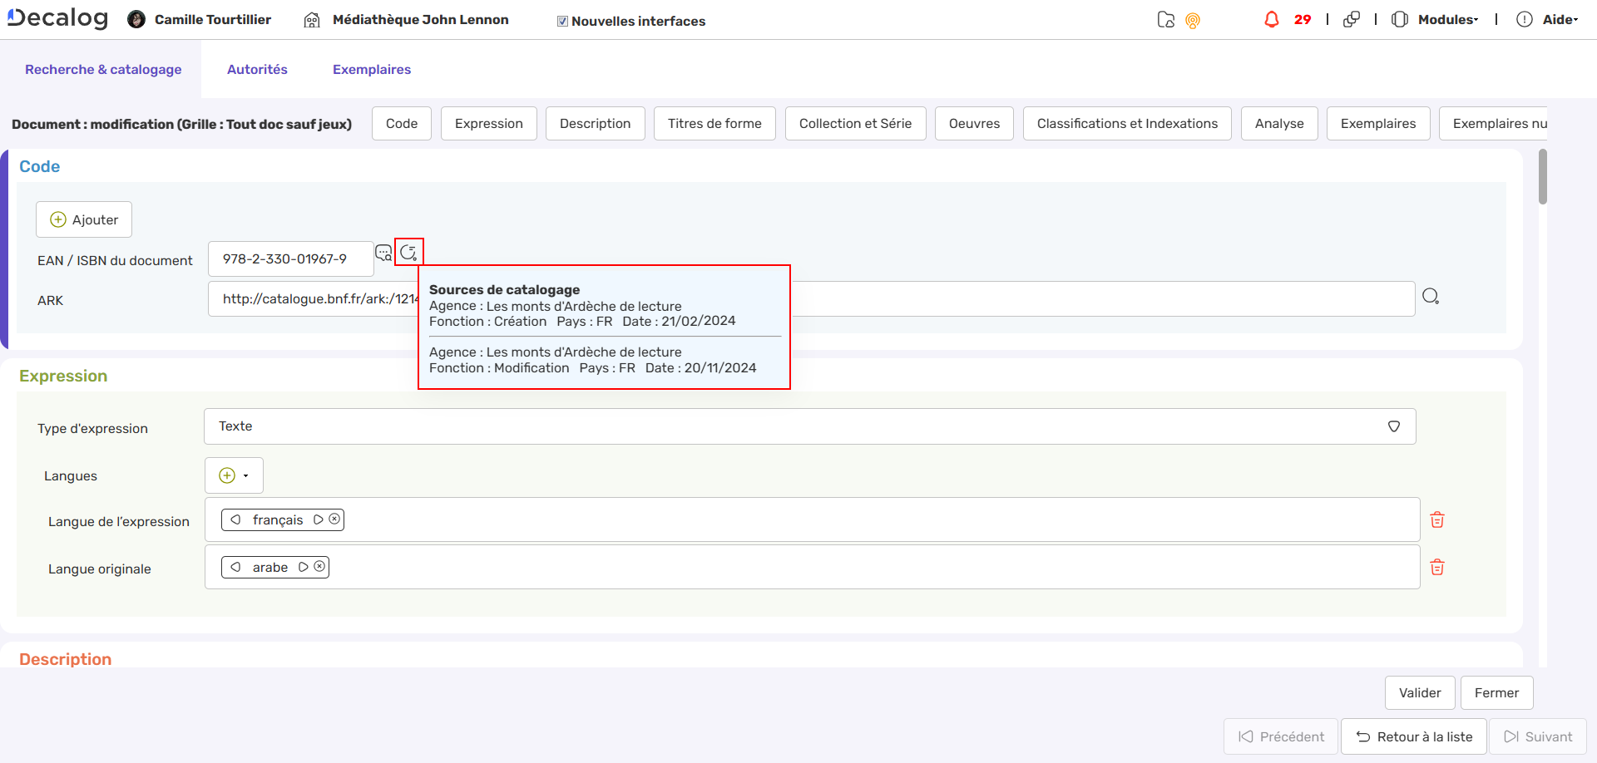Open the speech-bubble search icon beside the ISBN field
The image size is (1597, 763).
[x=383, y=253]
